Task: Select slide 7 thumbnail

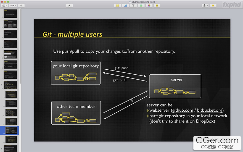Action: point(10,75)
